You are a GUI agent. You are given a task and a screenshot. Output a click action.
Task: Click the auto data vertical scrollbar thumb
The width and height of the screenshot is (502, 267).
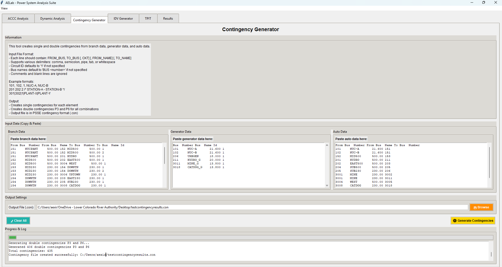point(489,162)
